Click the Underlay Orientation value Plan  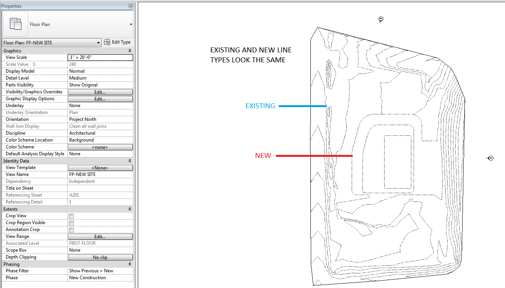point(100,112)
